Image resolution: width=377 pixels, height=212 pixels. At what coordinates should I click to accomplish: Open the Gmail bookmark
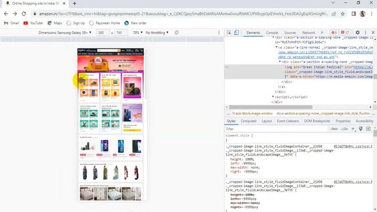pos(11,23)
